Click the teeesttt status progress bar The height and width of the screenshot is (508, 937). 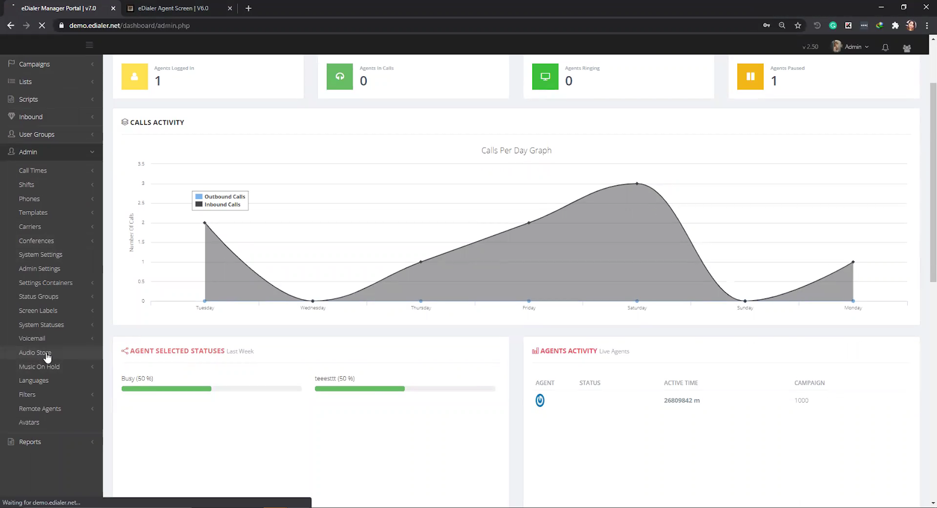pyautogui.click(x=405, y=389)
